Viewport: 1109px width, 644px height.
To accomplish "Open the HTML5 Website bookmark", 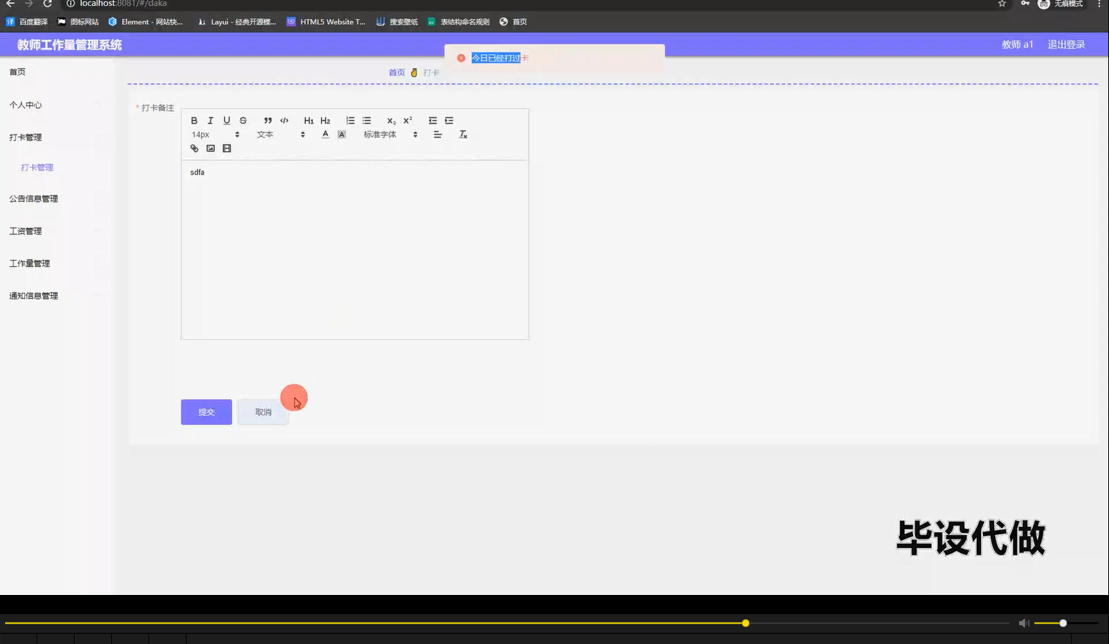I will click(x=326, y=22).
